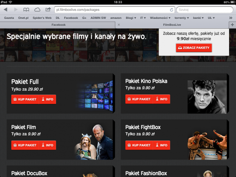This screenshot has height=177, width=236.
Task: Open the Gazeta bookmark
Action: tap(9, 18)
